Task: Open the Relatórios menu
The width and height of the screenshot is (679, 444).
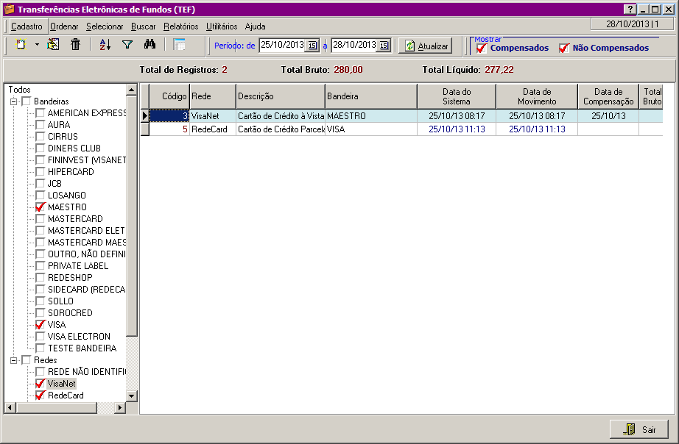Action: [180, 26]
